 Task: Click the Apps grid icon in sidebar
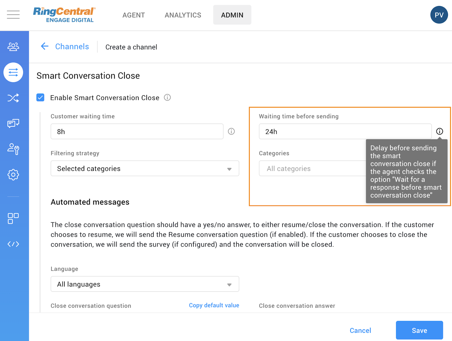(x=13, y=218)
